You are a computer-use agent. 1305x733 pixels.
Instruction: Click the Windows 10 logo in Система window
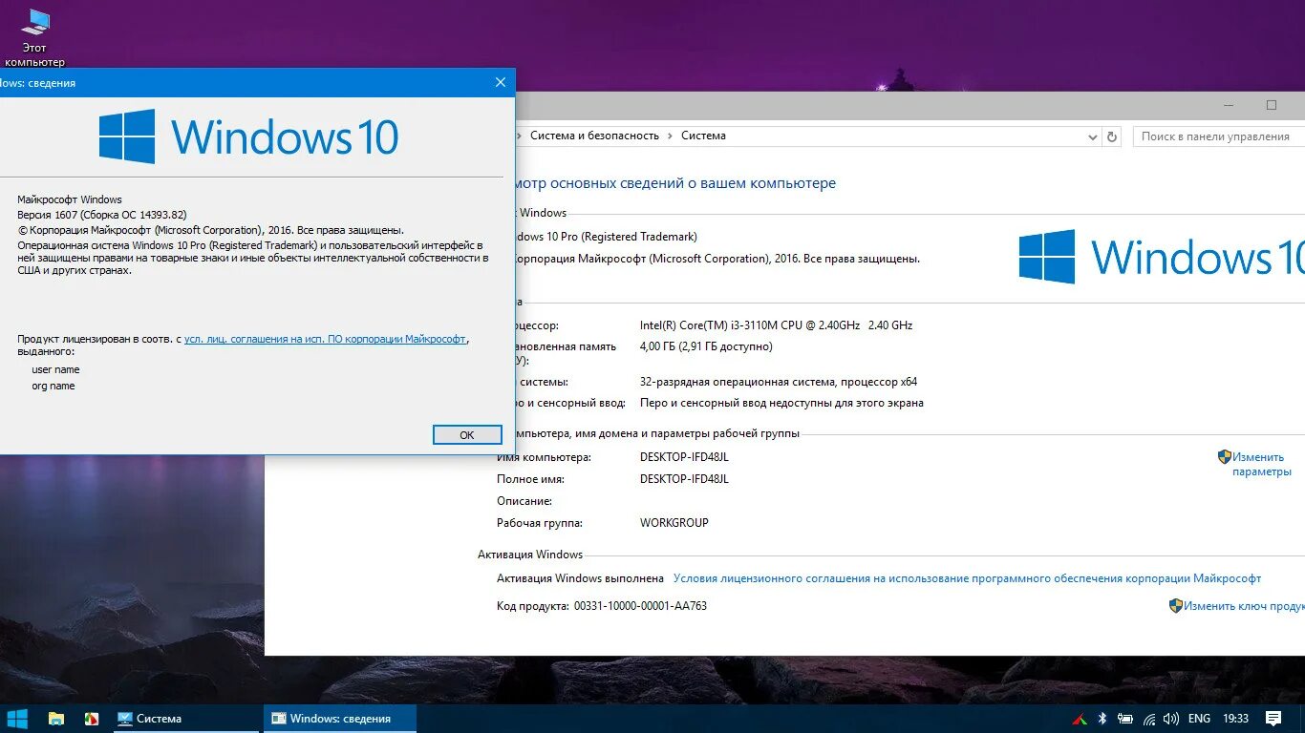(x=1162, y=257)
